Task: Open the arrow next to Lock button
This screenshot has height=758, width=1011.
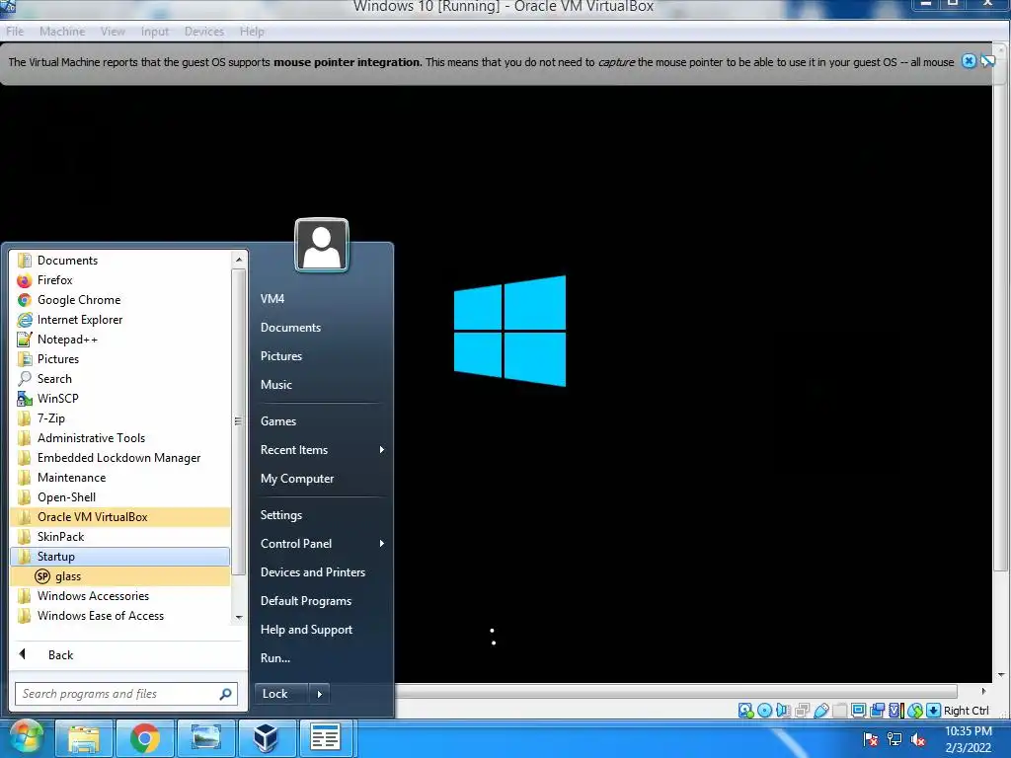Action: [x=319, y=694]
